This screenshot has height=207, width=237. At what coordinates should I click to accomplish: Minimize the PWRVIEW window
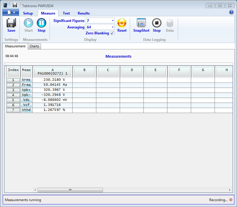click(x=210, y=6)
